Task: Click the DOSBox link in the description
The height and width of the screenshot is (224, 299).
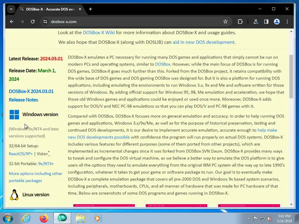Action: 163,64
